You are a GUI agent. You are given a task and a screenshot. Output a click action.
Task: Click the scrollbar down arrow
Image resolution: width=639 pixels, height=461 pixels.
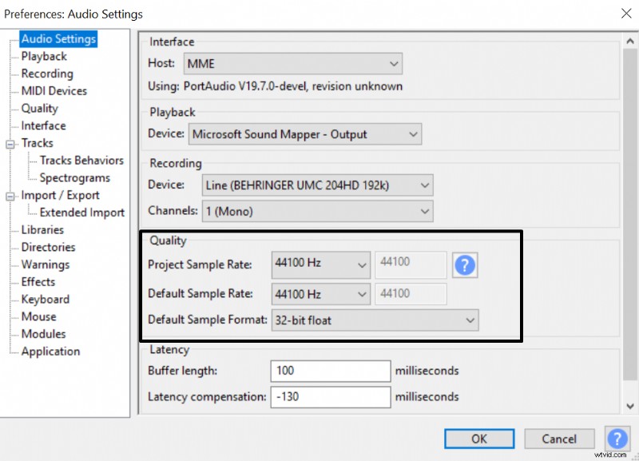(629, 406)
